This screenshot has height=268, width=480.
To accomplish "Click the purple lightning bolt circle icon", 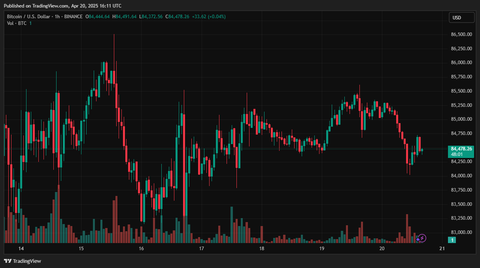I will [422, 238].
